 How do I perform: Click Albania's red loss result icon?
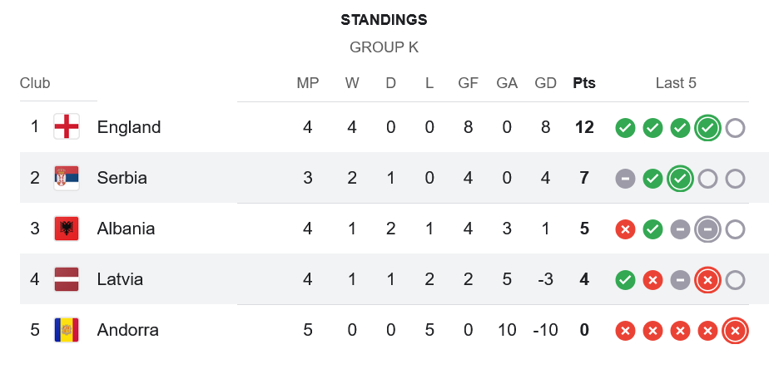626,229
